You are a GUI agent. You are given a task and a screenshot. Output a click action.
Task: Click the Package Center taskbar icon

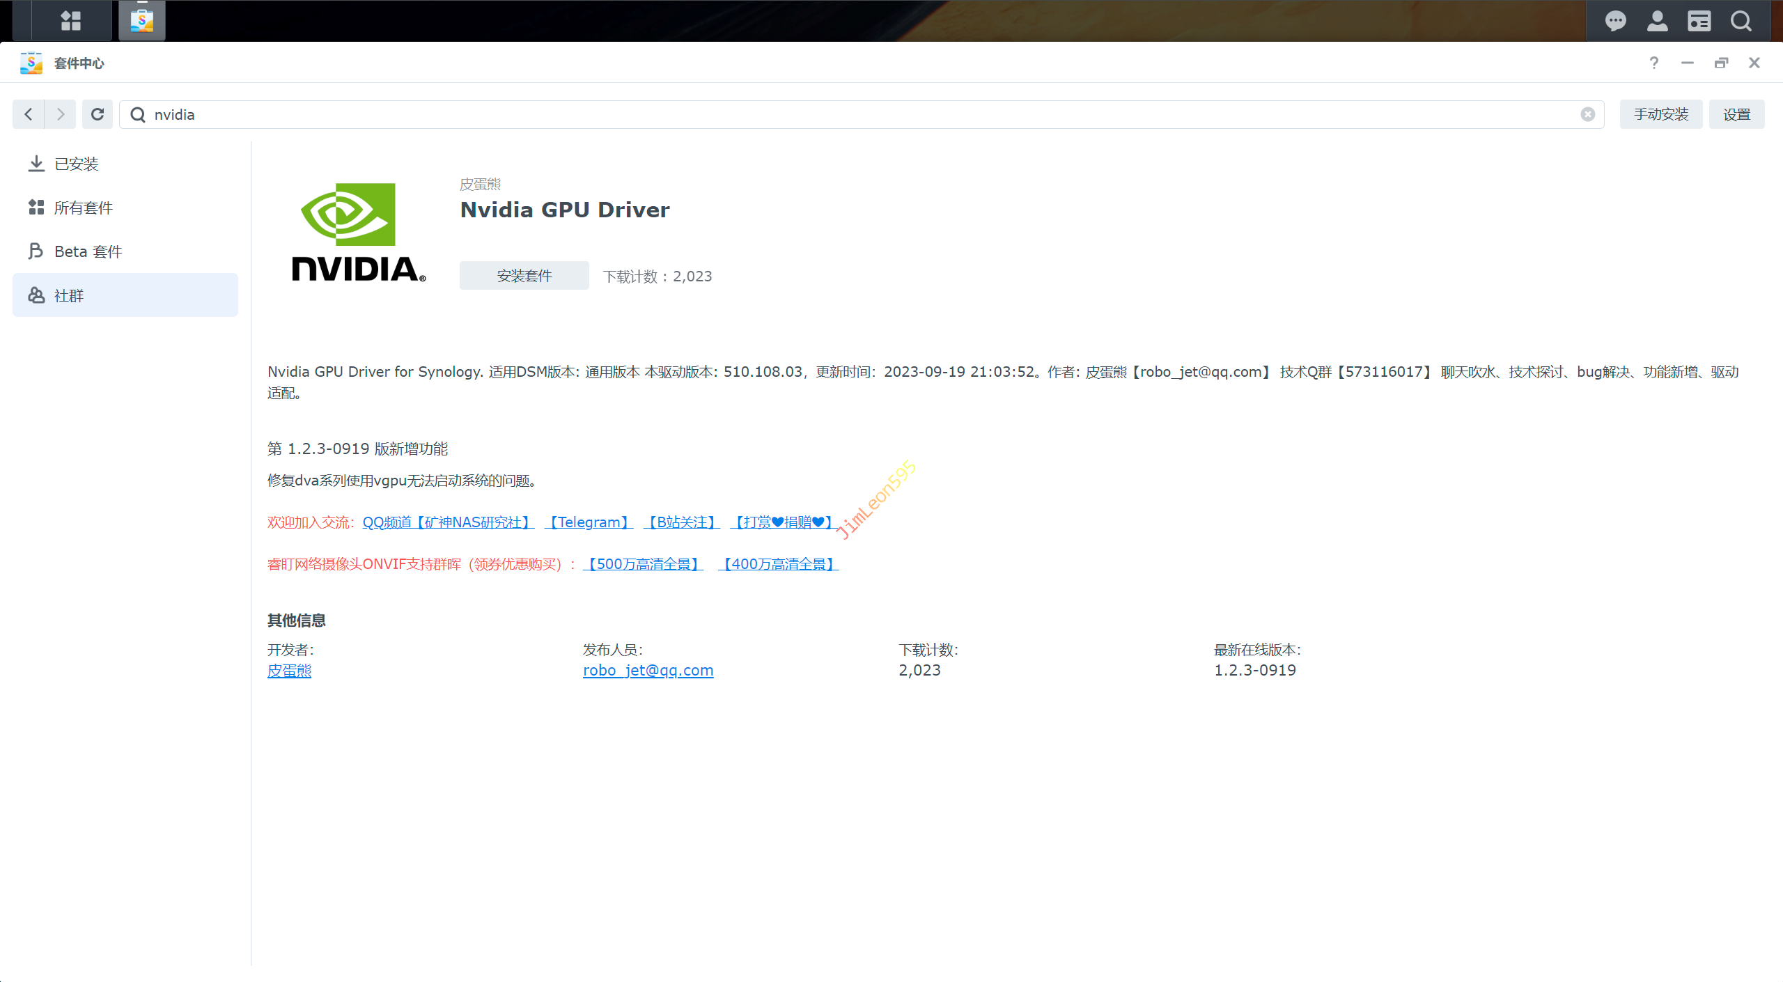point(142,21)
